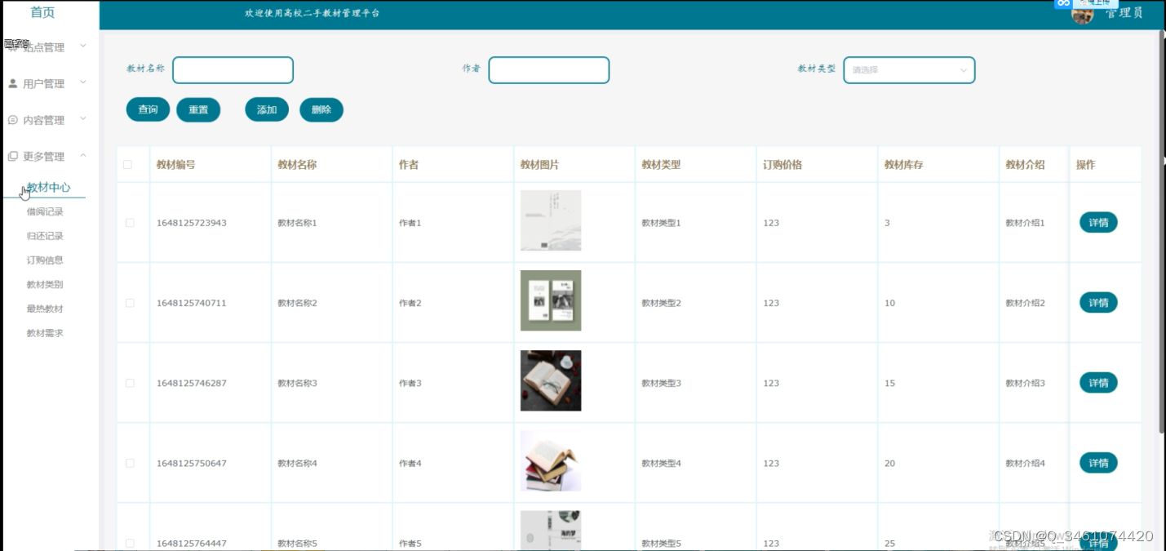Open 教材类别 submenu item
Viewport: 1166px width, 551px height.
[45, 285]
